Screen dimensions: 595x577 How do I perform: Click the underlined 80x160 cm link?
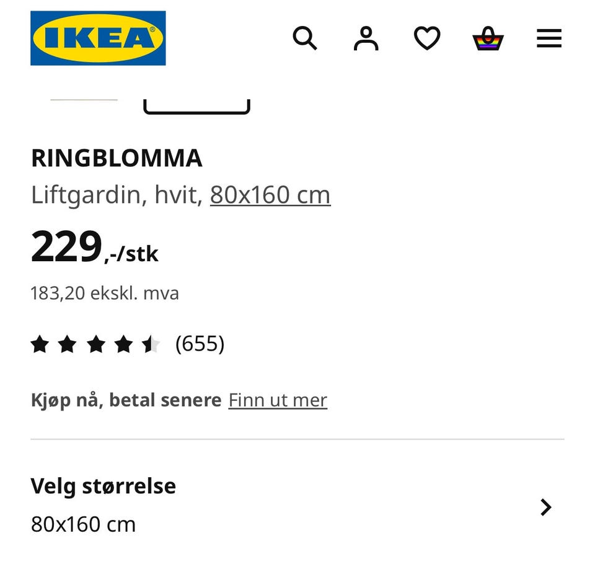coord(270,195)
